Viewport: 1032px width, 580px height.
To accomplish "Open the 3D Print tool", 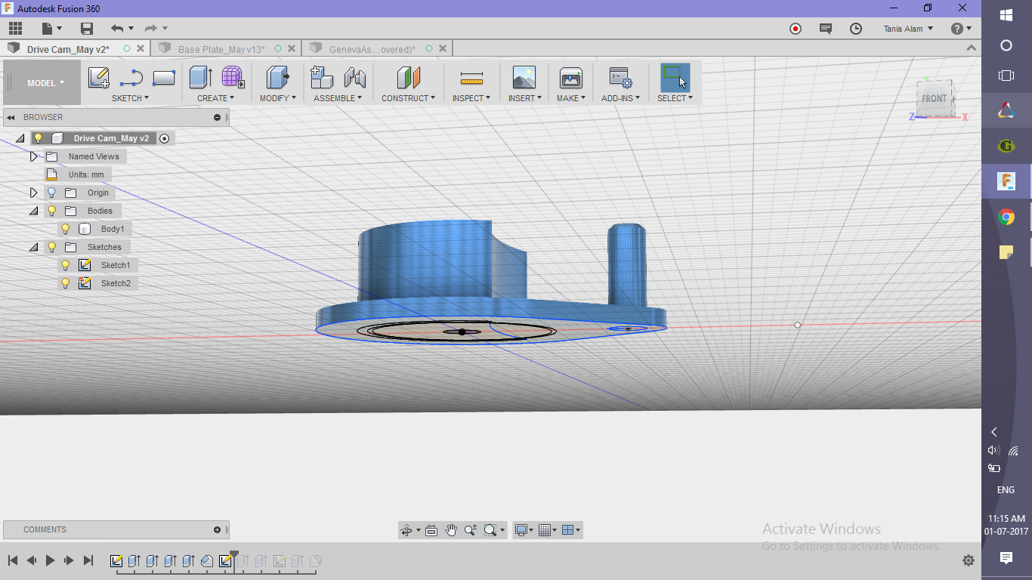I will 570,78.
